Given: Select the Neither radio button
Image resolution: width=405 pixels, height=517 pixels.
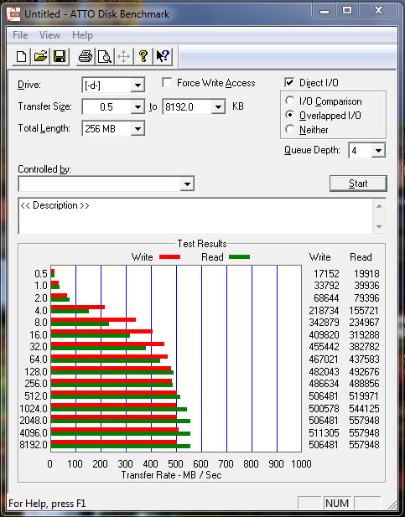Looking at the screenshot, I should pos(290,129).
